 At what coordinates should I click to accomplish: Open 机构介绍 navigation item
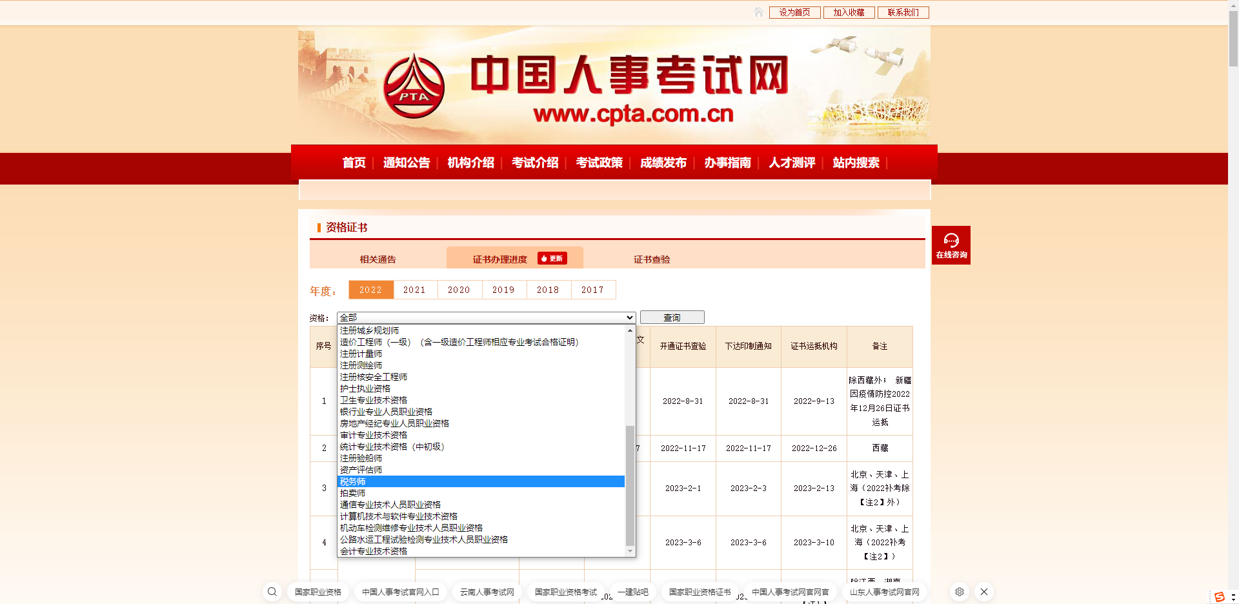(x=471, y=163)
